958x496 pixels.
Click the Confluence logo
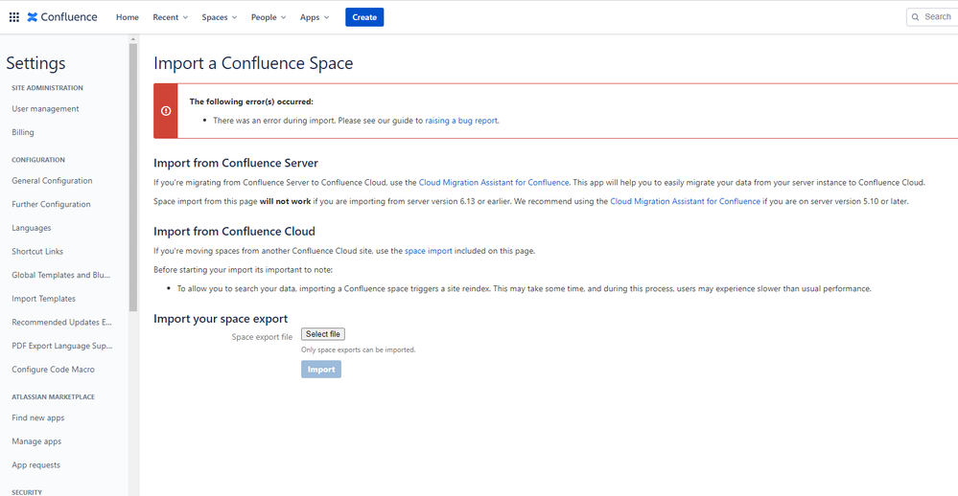(x=62, y=17)
